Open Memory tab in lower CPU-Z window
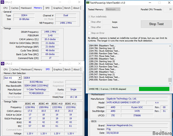The width and height of the screenshot is (173, 136). click(x=38, y=70)
